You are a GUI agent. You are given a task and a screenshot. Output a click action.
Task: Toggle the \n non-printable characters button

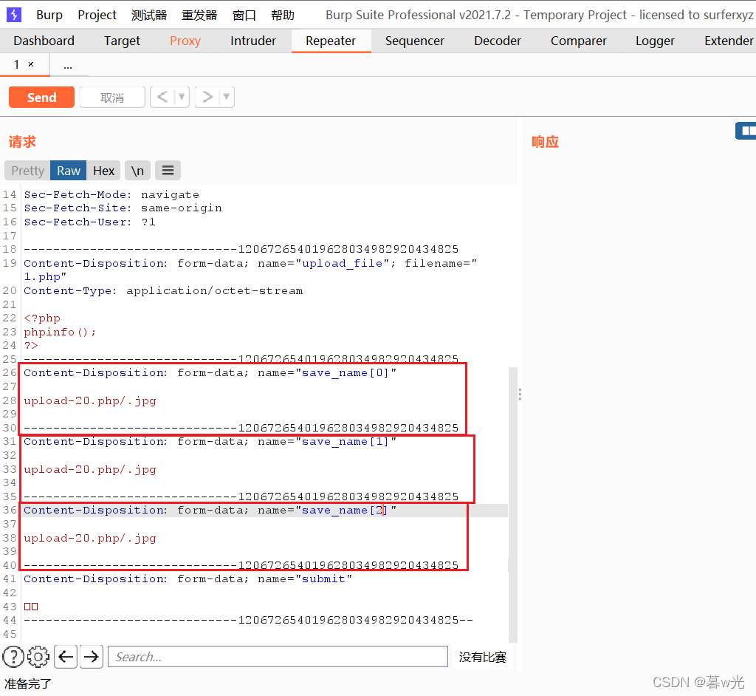137,171
